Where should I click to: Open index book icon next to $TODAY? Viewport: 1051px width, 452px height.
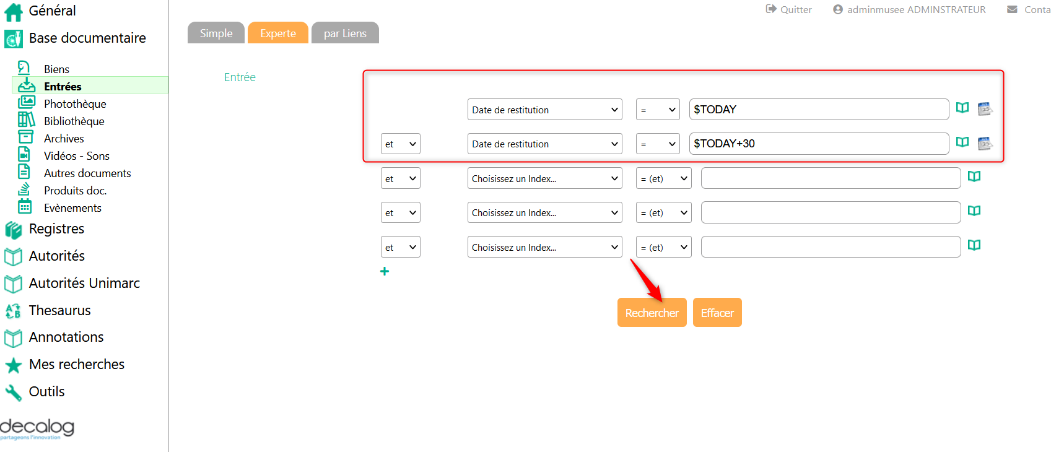click(x=962, y=108)
